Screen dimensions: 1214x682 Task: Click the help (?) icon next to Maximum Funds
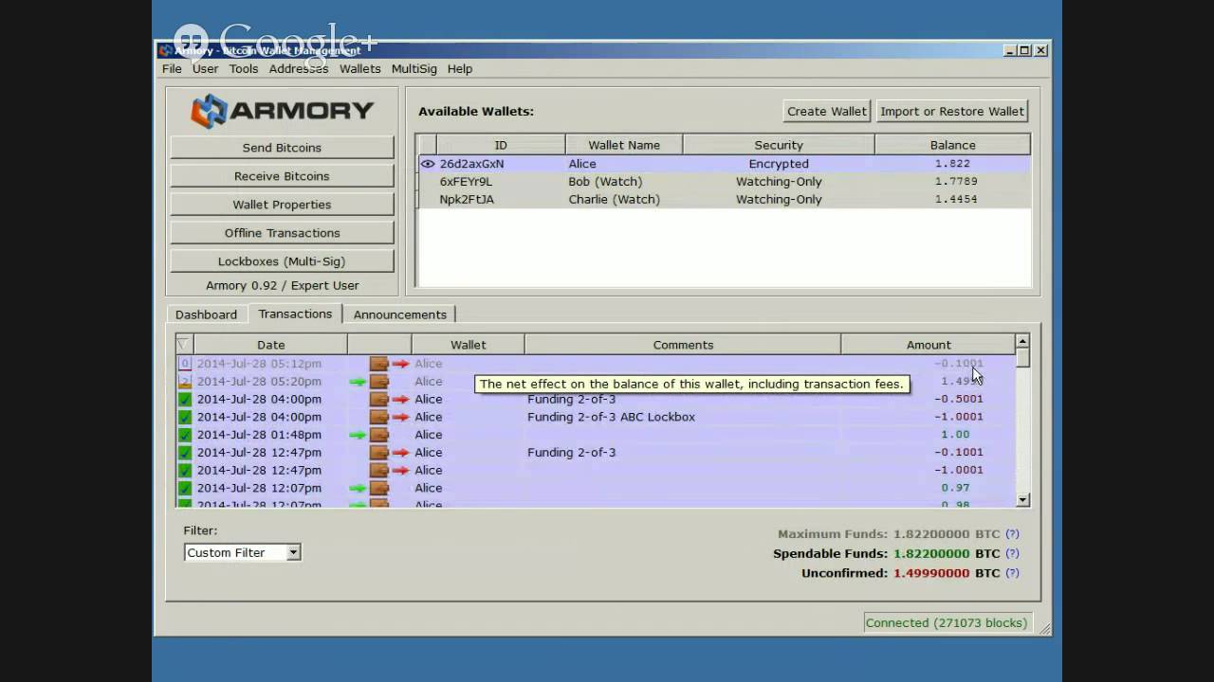coord(1012,534)
